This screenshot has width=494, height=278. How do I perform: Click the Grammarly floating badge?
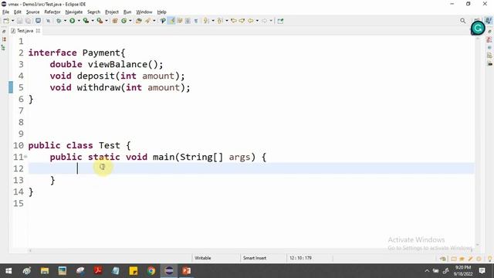[478, 29]
